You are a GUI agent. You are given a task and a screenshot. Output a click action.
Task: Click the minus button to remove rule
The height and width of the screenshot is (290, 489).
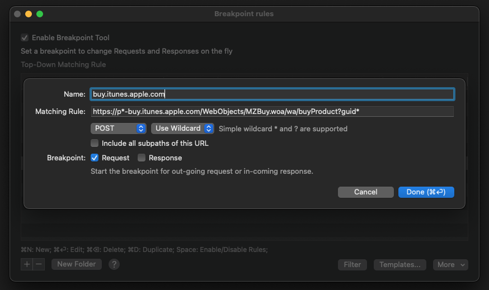point(39,264)
